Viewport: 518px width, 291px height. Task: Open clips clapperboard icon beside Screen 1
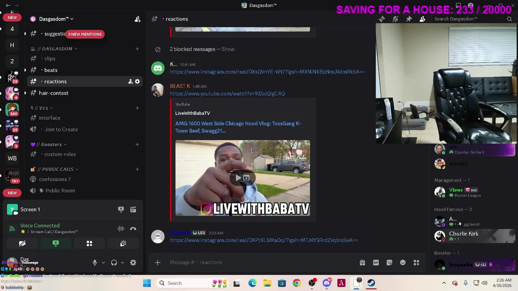click(x=133, y=209)
